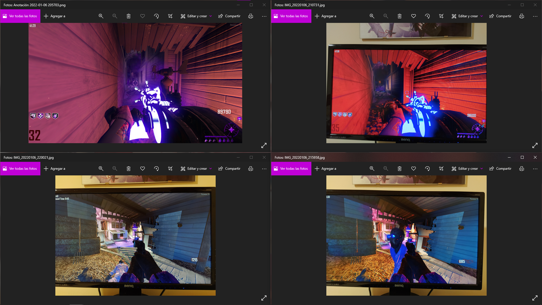Zoom in on Anotación 2022-01-06 205703.png window
This screenshot has height=305, width=542.
(101, 16)
